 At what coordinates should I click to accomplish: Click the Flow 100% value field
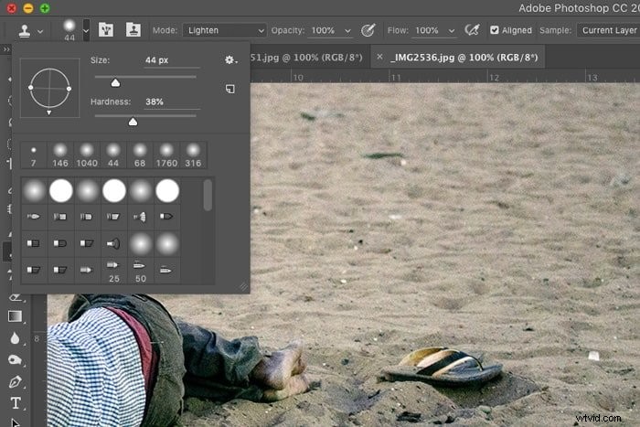(x=427, y=30)
